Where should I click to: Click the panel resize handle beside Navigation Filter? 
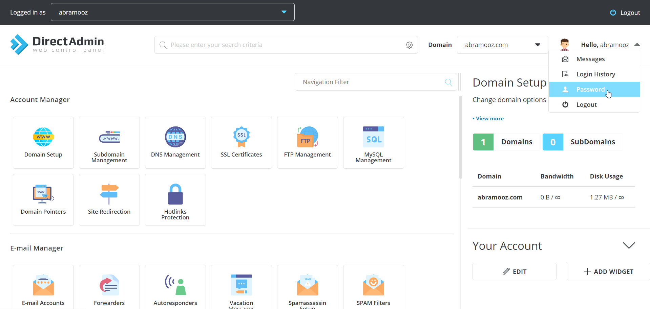point(460,82)
